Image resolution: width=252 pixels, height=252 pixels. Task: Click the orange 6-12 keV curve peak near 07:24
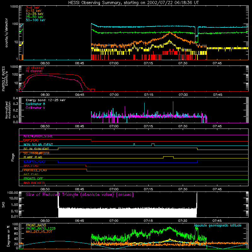click(169, 33)
